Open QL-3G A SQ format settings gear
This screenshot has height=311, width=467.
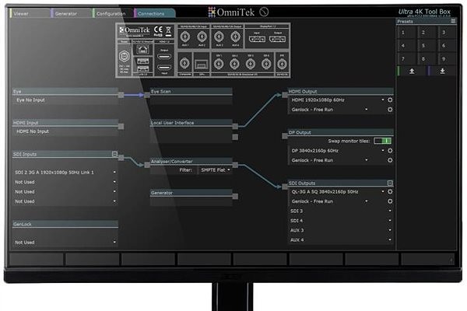click(390, 192)
